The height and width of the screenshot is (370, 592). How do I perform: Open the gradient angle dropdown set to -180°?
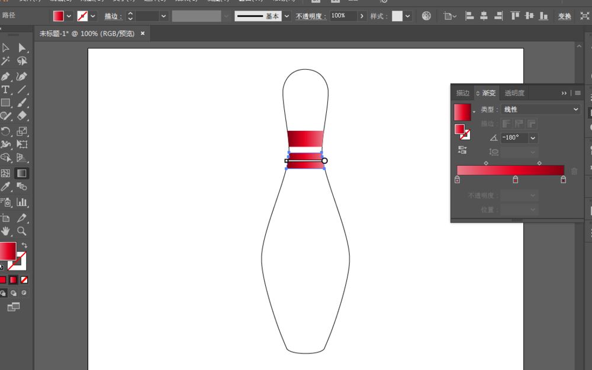[x=532, y=138]
